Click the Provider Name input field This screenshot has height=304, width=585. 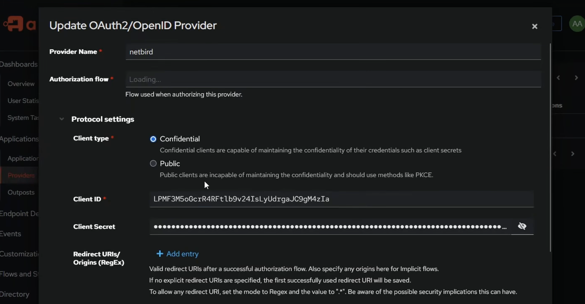(x=333, y=51)
